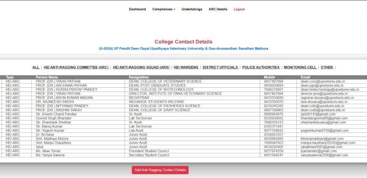The width and height of the screenshot is (367, 178).
Task: Select name PROF. (DR.) ARUN KUMAR MADAN
Action: (64, 98)
